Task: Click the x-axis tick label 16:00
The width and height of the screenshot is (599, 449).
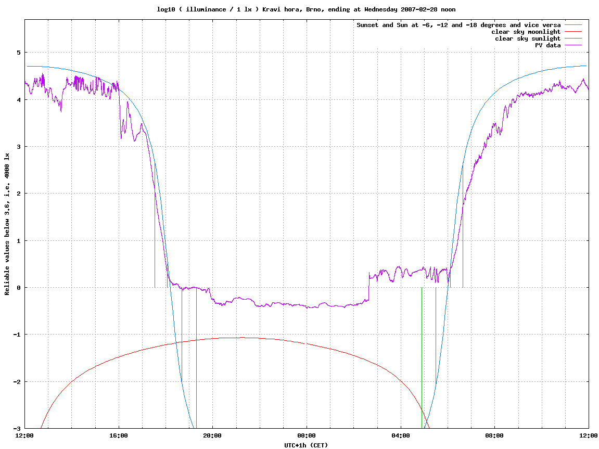Action: tap(119, 435)
